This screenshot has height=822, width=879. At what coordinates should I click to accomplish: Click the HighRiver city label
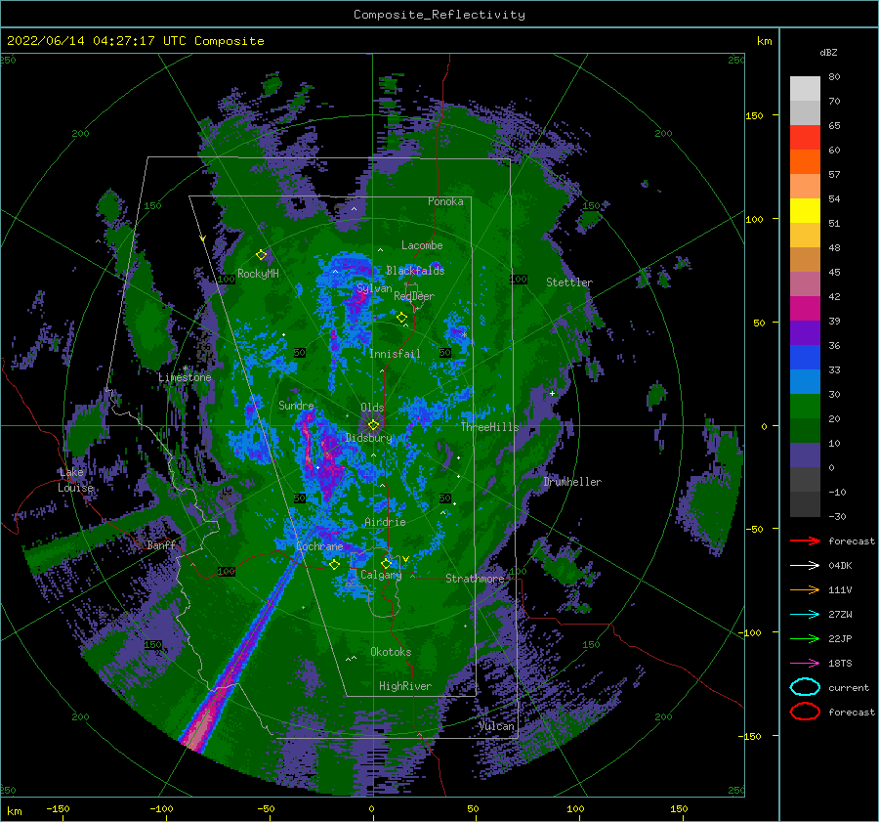tap(405, 686)
